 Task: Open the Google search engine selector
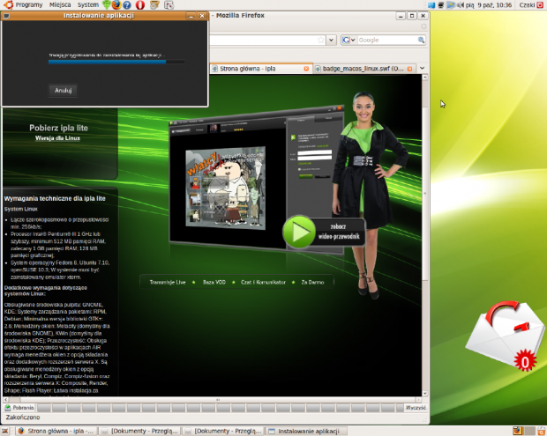point(348,40)
